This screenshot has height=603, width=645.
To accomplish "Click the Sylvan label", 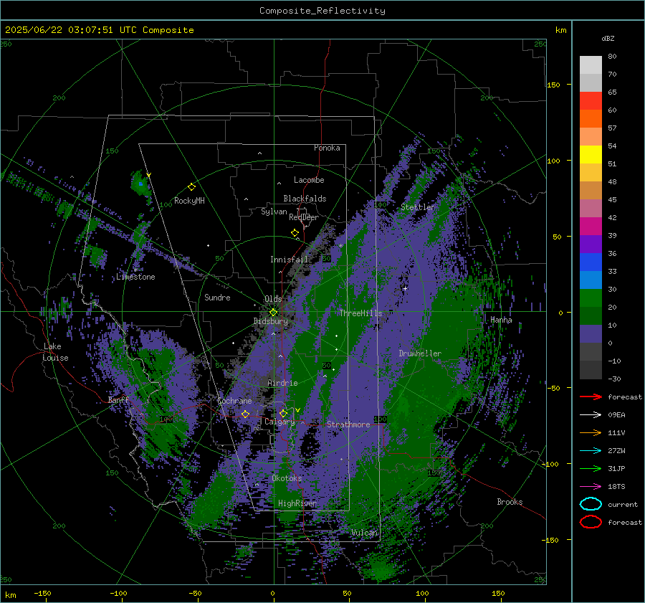I will [x=274, y=212].
